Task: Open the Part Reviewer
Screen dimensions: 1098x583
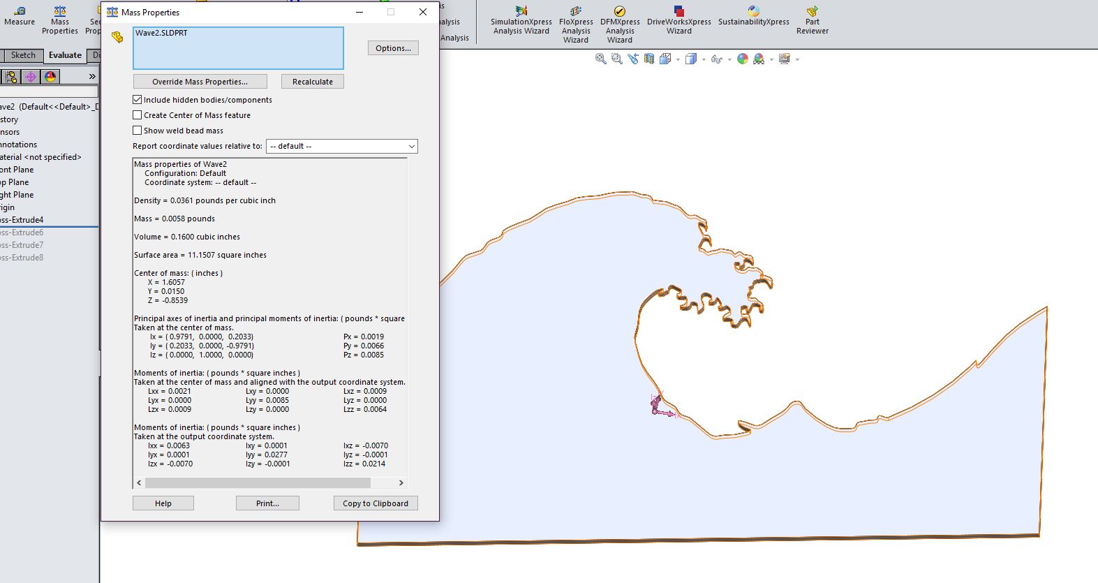Action: [x=813, y=21]
